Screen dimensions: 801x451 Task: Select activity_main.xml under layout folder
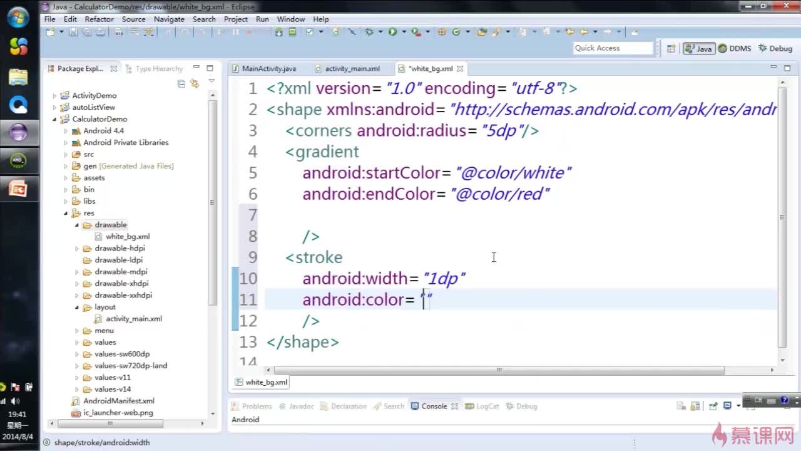(134, 319)
